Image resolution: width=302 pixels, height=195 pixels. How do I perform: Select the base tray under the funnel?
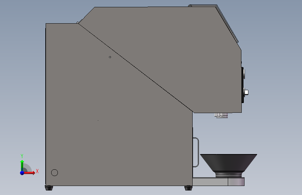(218, 181)
